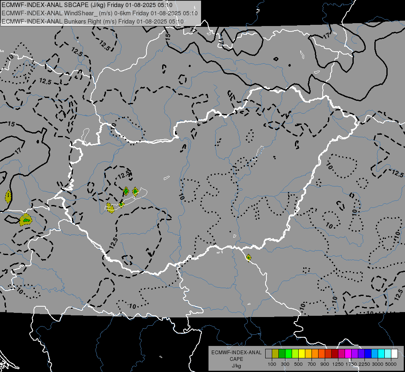Click the J/kg unit label in legend
The width and height of the screenshot is (405, 372).
click(x=236, y=366)
